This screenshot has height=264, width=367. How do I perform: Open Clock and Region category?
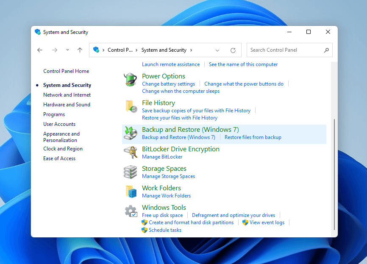click(63, 149)
